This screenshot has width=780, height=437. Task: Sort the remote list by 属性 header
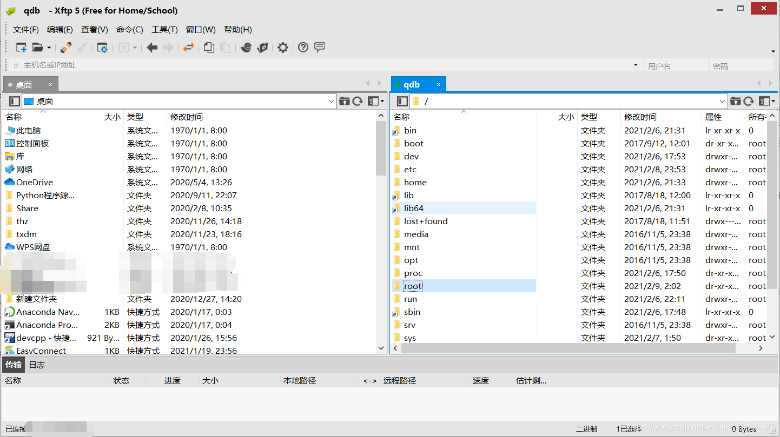723,117
